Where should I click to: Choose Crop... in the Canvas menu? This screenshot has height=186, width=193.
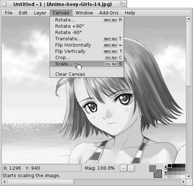coord(87,58)
